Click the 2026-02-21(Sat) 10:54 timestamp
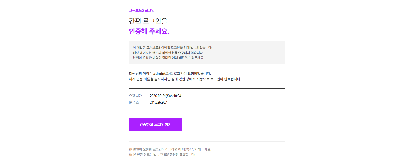 click(165, 96)
